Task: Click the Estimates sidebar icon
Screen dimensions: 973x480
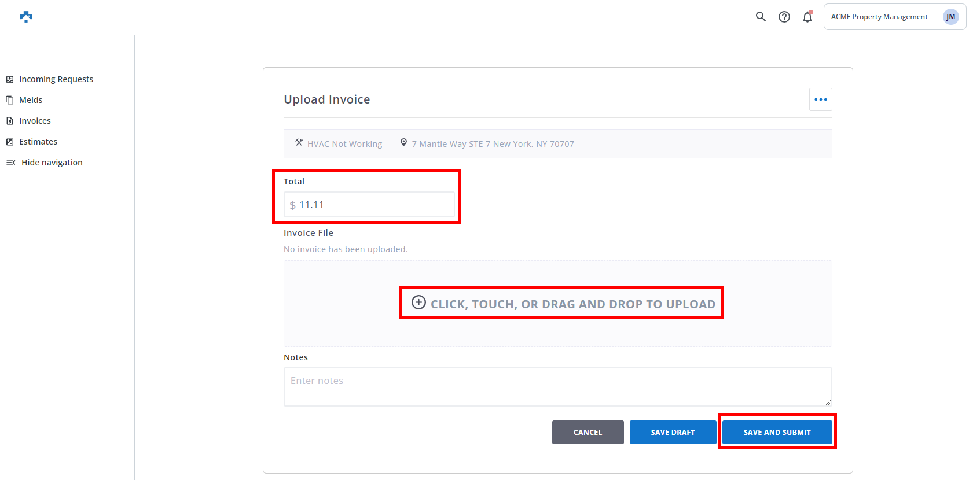Action: pyautogui.click(x=10, y=142)
